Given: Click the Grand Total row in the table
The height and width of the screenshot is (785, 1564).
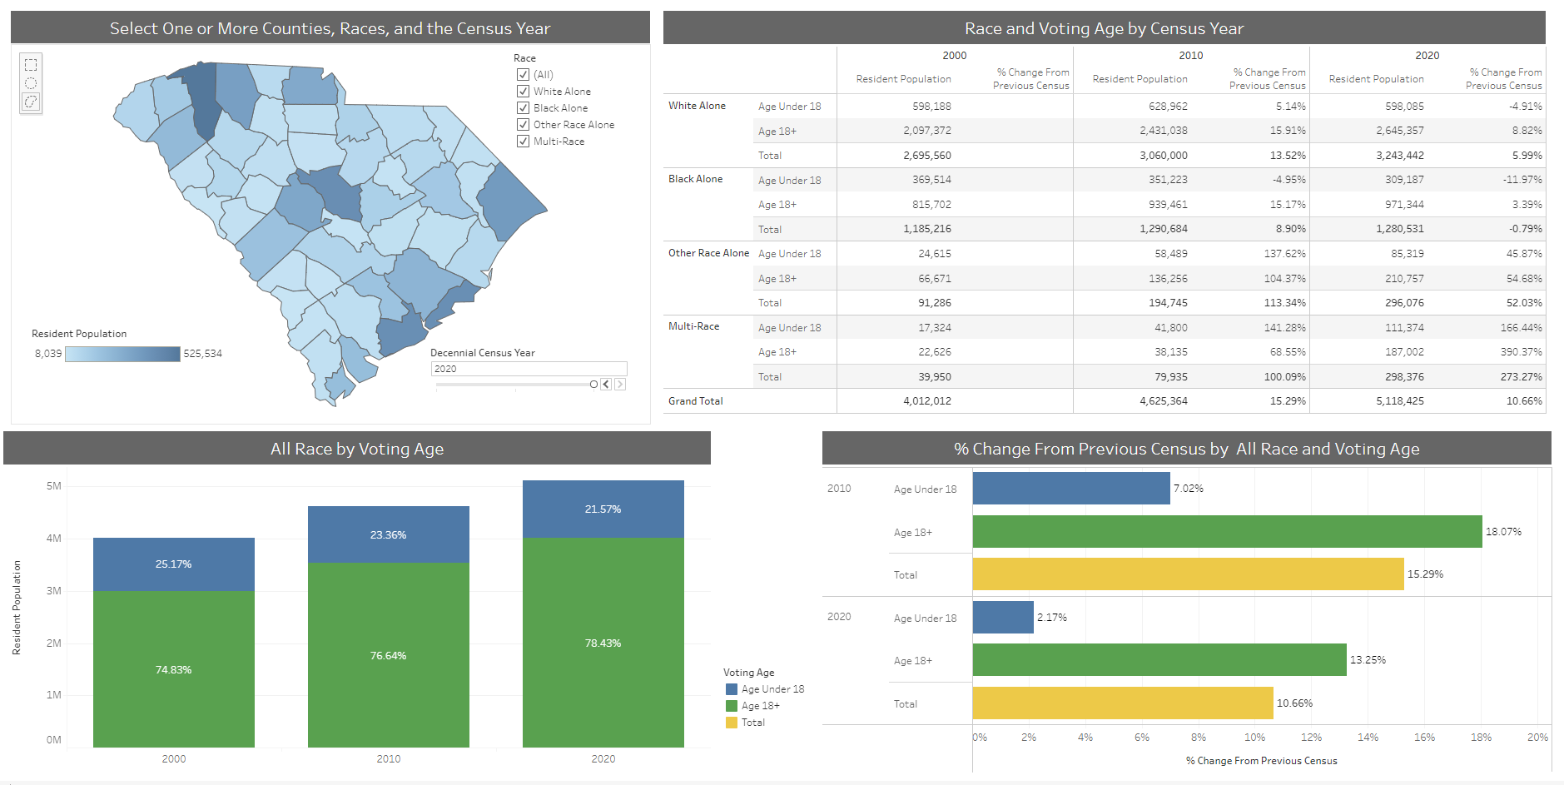Looking at the screenshot, I should [x=695, y=400].
